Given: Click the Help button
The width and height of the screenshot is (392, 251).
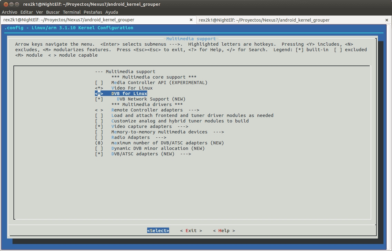Looking at the screenshot, I should [x=224, y=231].
